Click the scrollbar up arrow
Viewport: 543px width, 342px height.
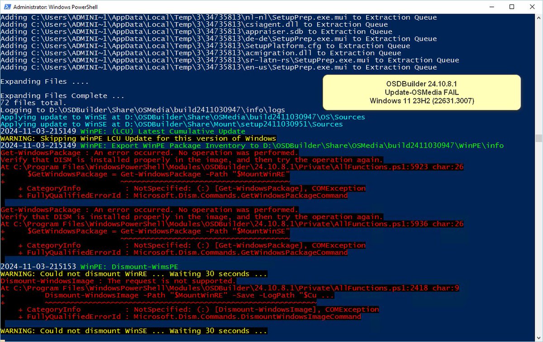point(538,18)
